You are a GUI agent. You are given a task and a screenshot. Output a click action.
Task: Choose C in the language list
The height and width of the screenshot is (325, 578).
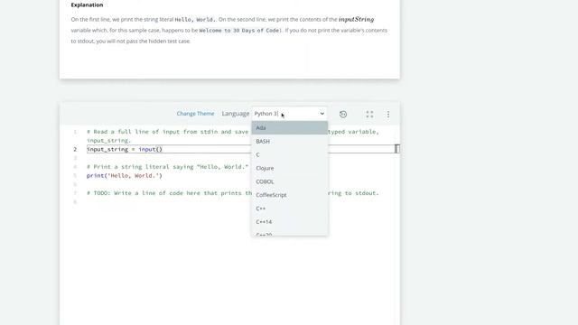(x=290, y=154)
